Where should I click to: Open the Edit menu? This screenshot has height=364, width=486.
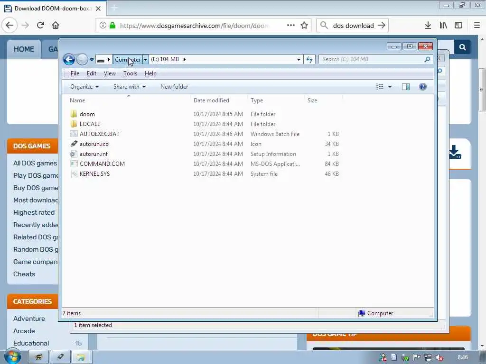tap(92, 73)
